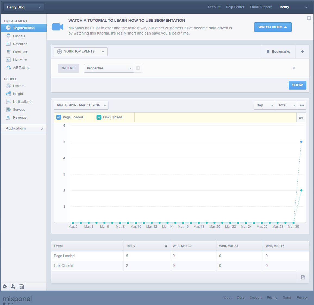Open project settings gear icon
This screenshot has height=305, width=314.
click(5, 286)
